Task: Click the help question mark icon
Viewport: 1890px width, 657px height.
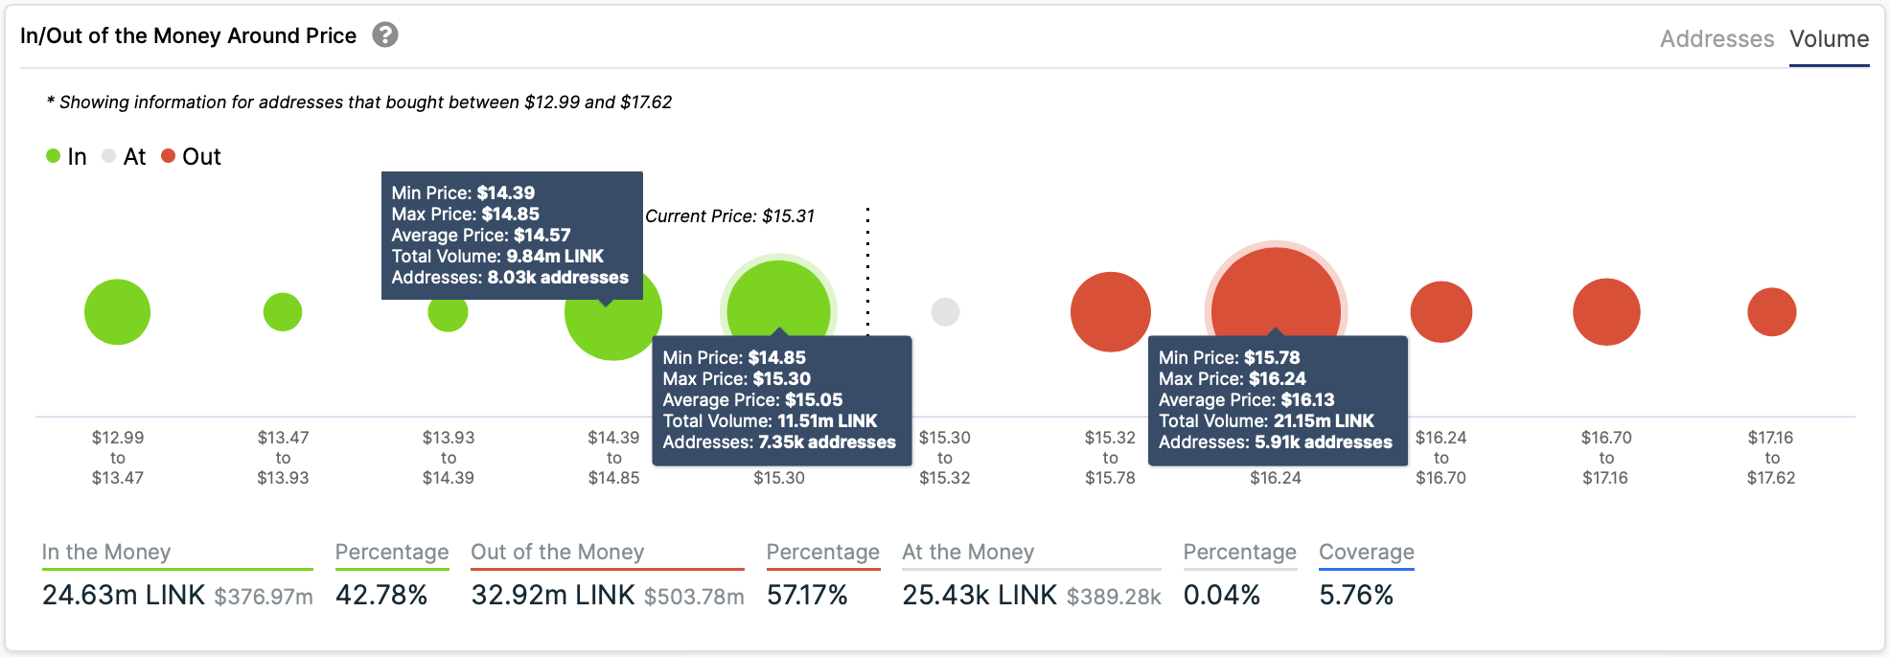Action: point(383,34)
